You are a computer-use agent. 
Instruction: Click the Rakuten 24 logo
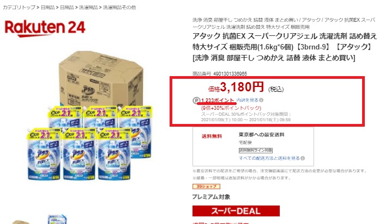click(45, 28)
